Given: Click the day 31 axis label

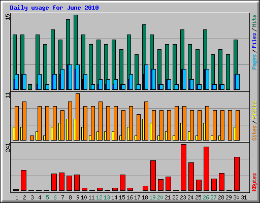Looking at the screenshot, I should (244, 197).
